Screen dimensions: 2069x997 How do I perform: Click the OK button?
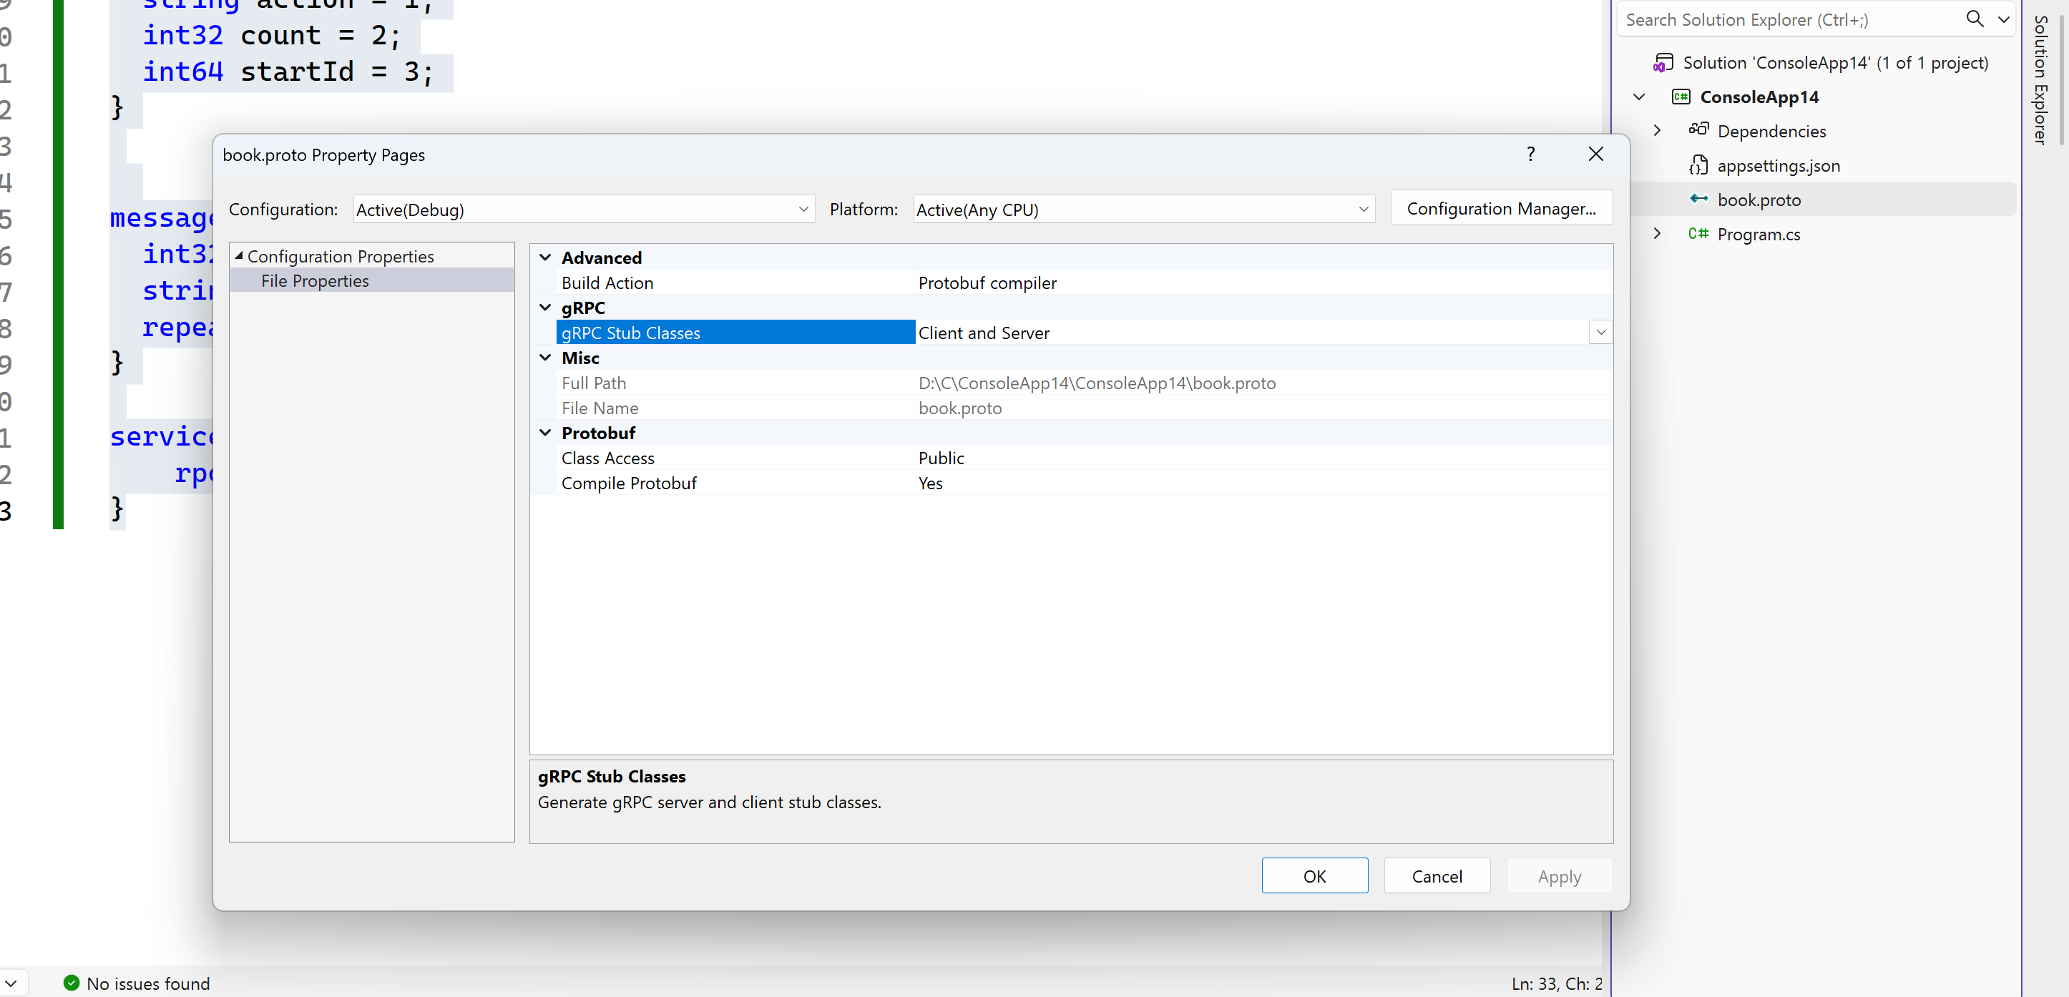click(x=1314, y=876)
